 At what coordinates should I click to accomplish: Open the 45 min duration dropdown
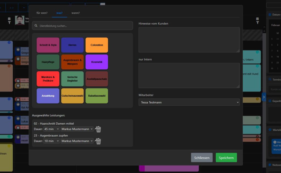[51, 129]
